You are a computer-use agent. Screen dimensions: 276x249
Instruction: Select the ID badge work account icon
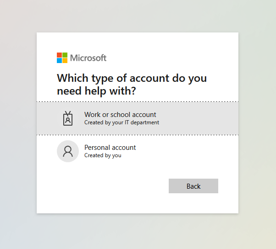tap(68, 118)
